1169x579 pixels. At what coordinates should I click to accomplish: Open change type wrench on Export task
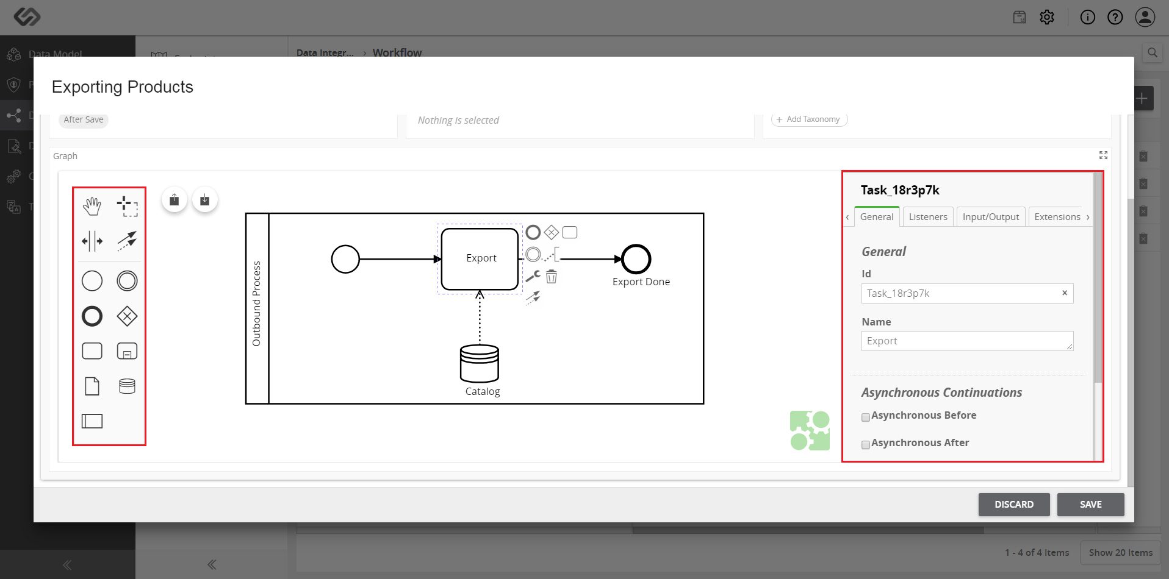click(533, 277)
